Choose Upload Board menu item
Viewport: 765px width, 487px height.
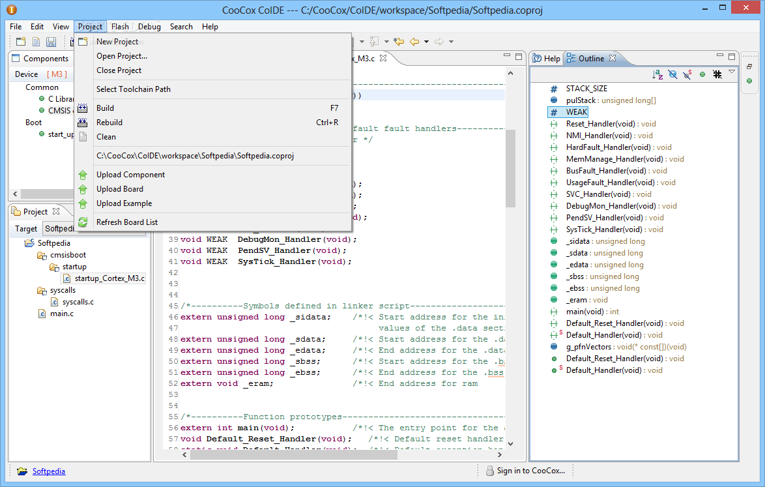pos(212,189)
